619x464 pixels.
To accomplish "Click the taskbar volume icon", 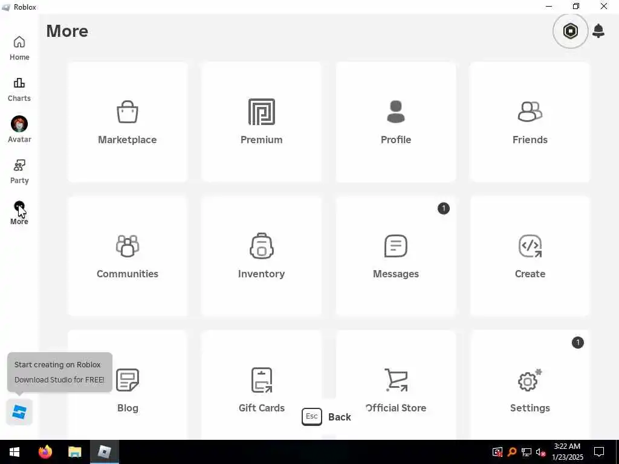I will click(x=540, y=452).
